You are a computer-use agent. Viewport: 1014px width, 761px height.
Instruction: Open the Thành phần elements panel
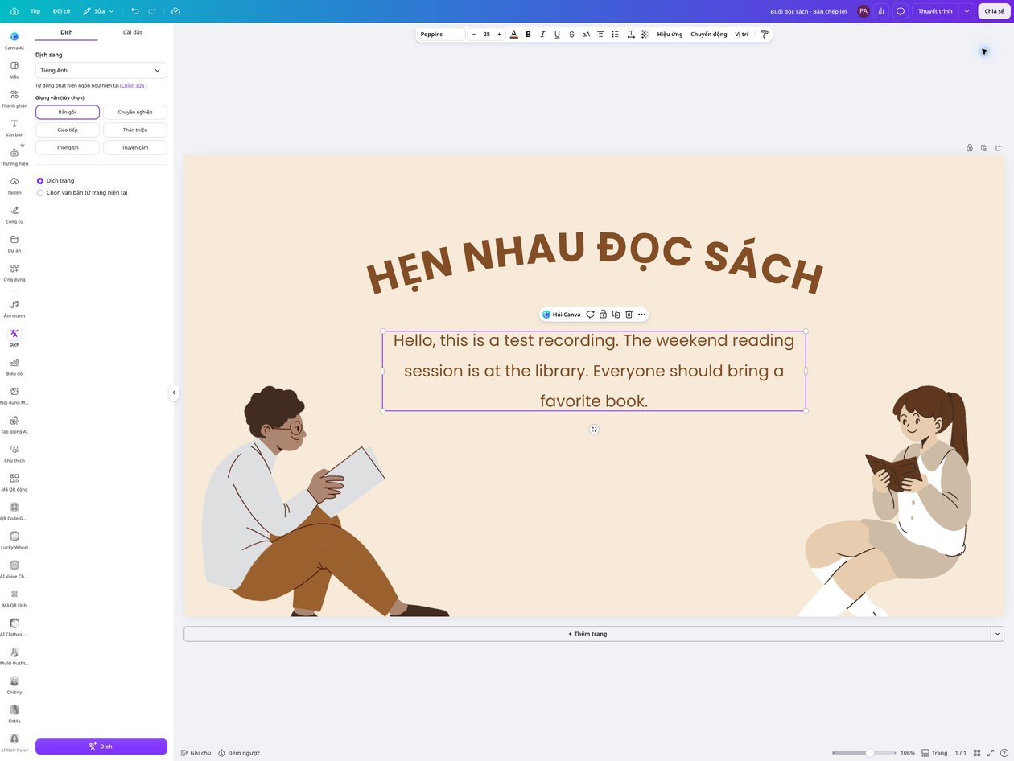[14, 99]
